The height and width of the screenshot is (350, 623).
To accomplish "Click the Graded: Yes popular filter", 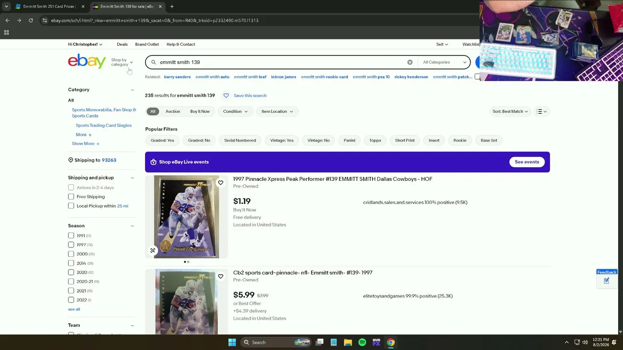I will (163, 140).
